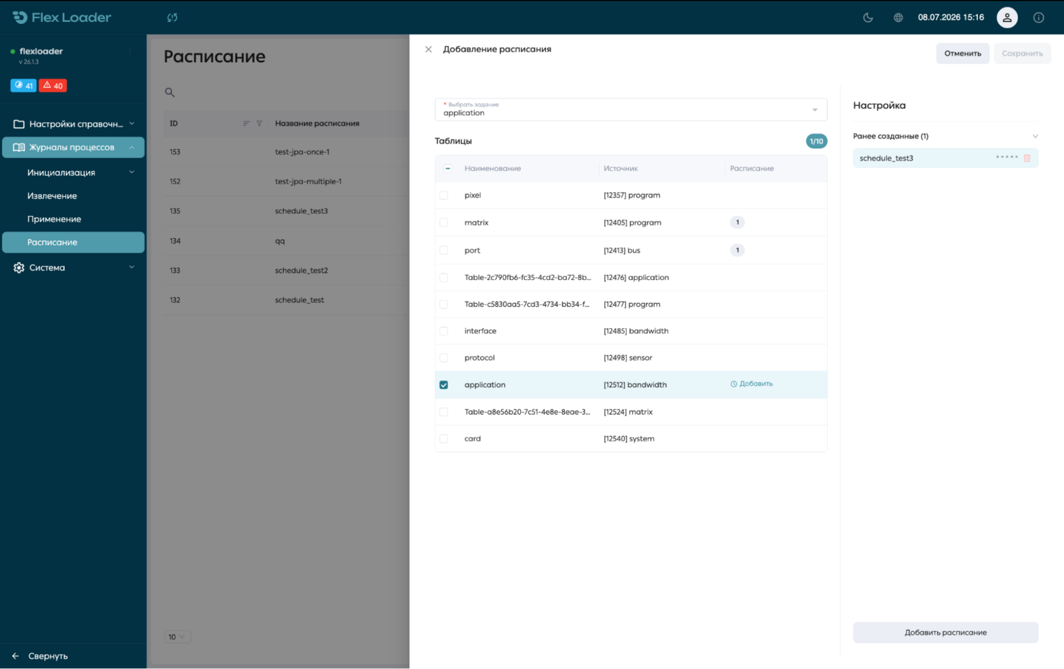Screen dimensions: 1064x669
Task: Click the refresh sync icon in header
Action: tap(172, 18)
